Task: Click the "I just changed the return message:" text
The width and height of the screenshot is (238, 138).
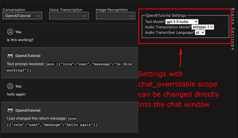Action: pos(37,118)
